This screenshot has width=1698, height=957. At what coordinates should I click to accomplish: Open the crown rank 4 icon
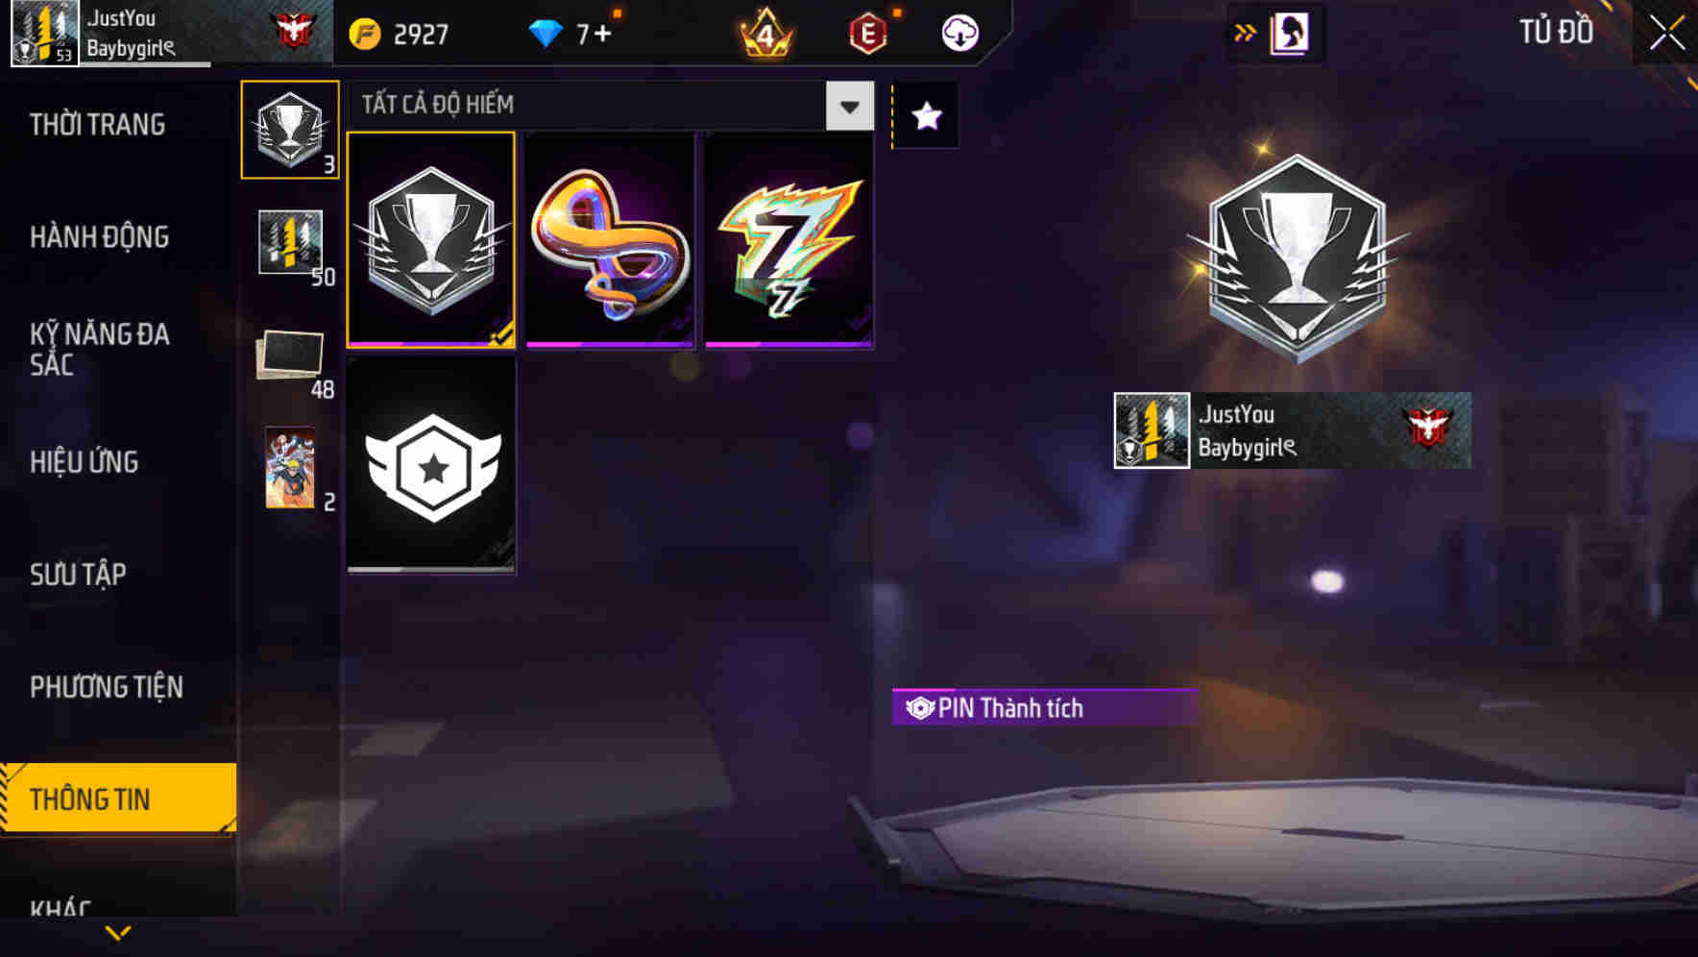tap(765, 34)
